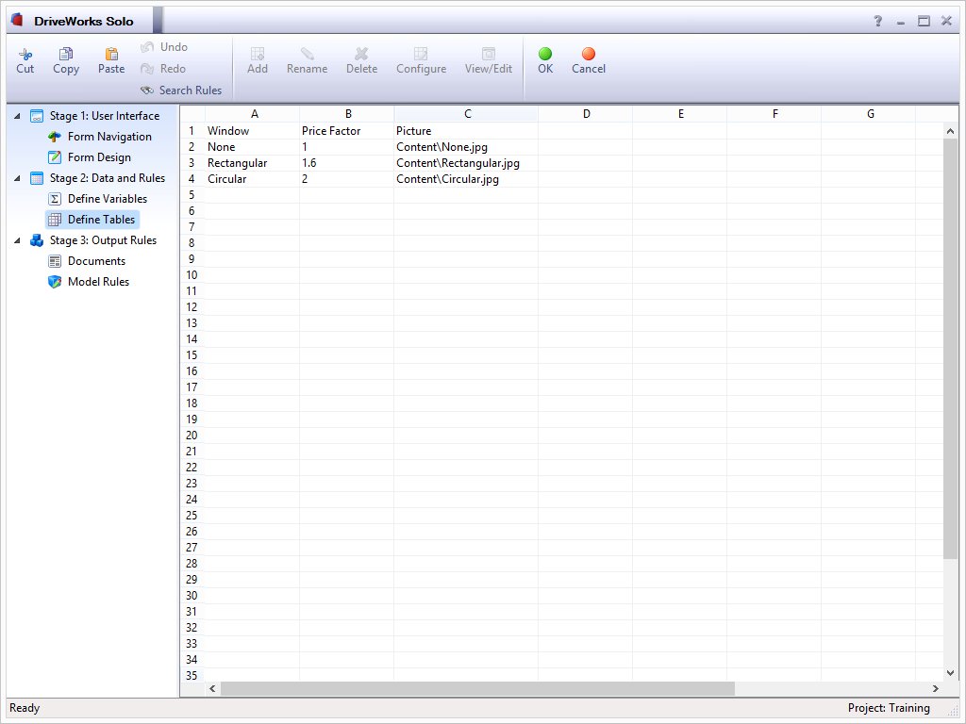The image size is (966, 724).
Task: Open Documents tree item
Action: click(x=96, y=261)
